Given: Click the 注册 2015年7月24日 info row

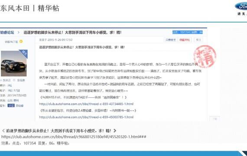Looking at the screenshot, I should 13,95.
